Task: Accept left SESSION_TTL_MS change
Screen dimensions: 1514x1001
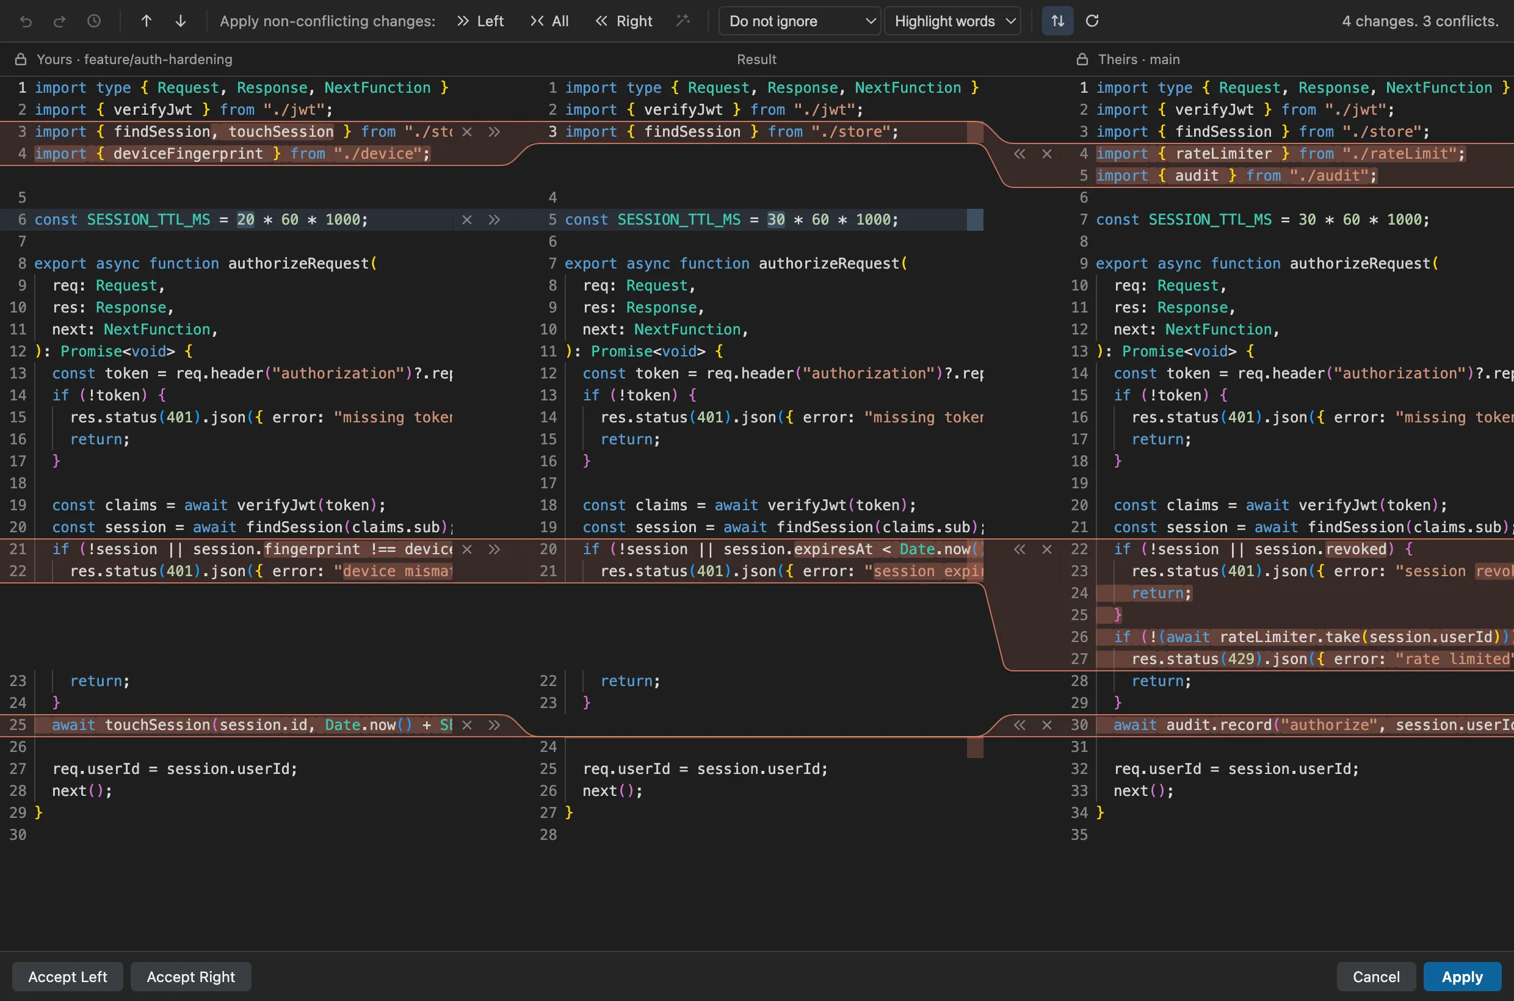Action: click(x=494, y=220)
